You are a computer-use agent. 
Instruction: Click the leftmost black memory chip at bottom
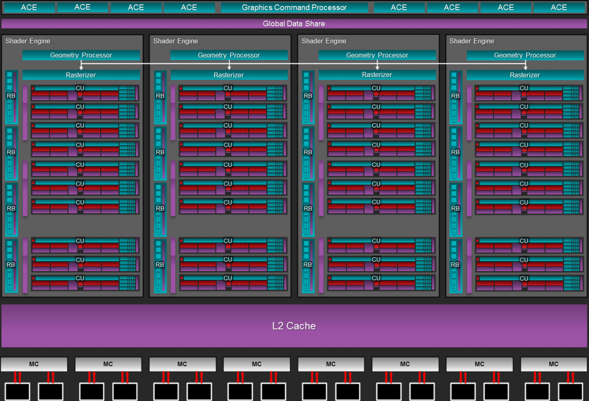pyautogui.click(x=17, y=392)
